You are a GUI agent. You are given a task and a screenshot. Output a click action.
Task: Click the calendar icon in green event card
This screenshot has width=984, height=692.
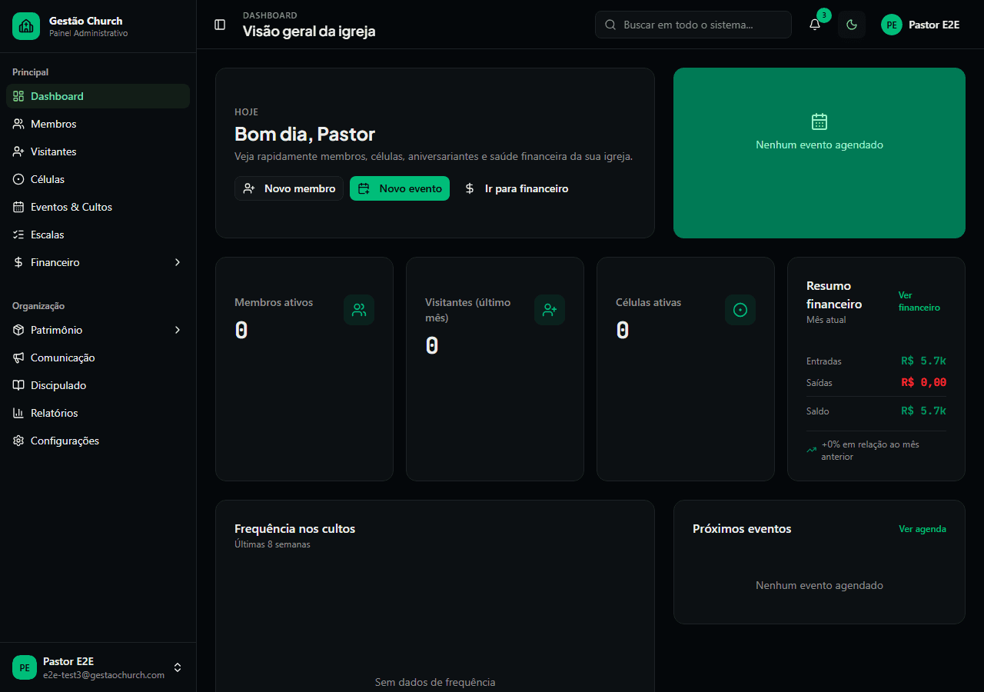(819, 121)
